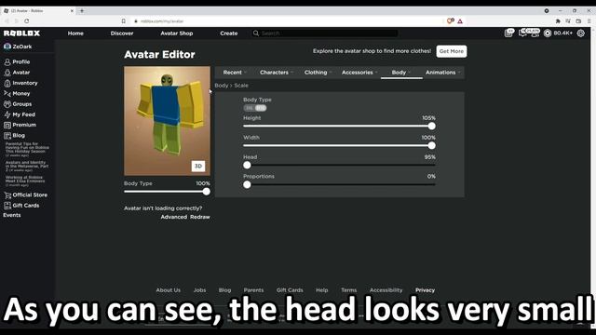Open the Avatar sidebar icon
Viewport: 596px width, 335px height.
(x=7, y=73)
